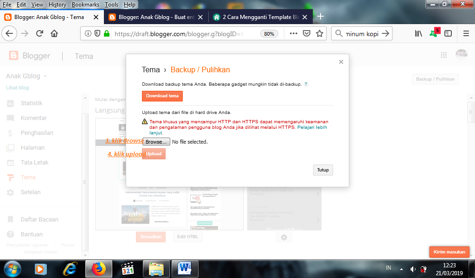475x278 pixels.
Task: Toggle the sidebar view icon
Action: coord(448,33)
